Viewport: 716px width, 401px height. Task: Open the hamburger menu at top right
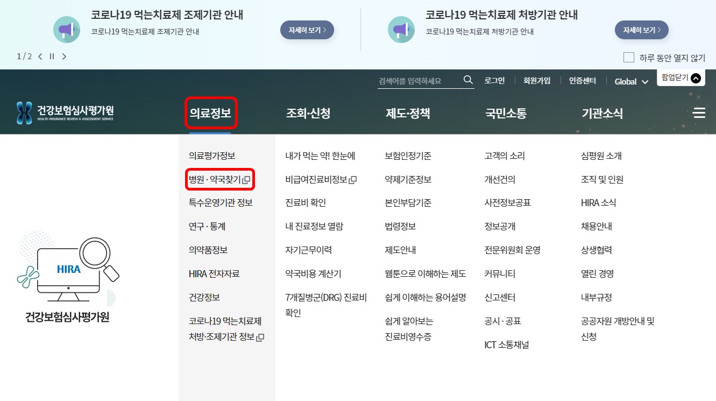[x=699, y=112]
